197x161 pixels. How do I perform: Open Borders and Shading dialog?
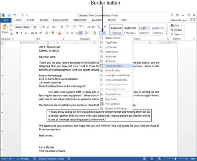point(116,108)
